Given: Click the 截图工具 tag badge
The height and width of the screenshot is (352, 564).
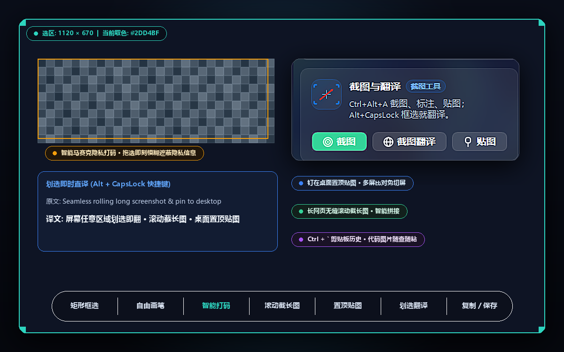Looking at the screenshot, I should [x=426, y=86].
